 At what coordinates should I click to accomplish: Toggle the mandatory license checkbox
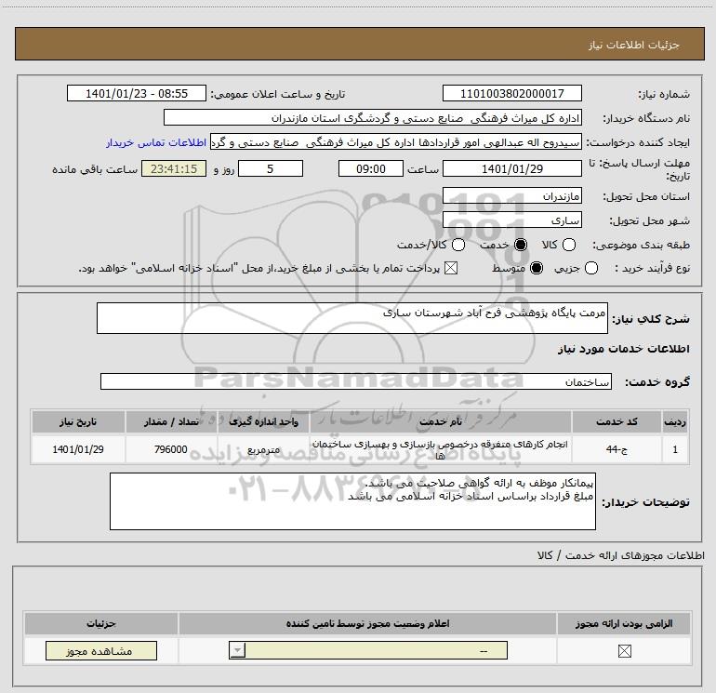tap(624, 651)
